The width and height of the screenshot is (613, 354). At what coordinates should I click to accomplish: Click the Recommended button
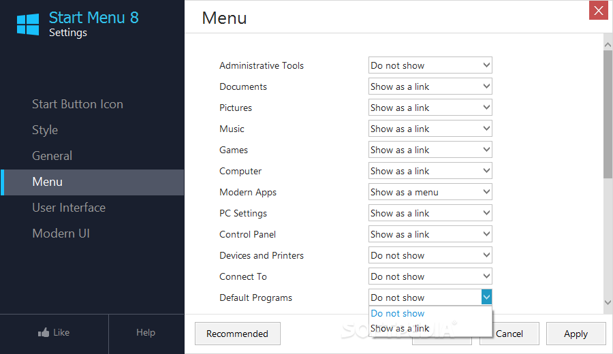point(237,334)
